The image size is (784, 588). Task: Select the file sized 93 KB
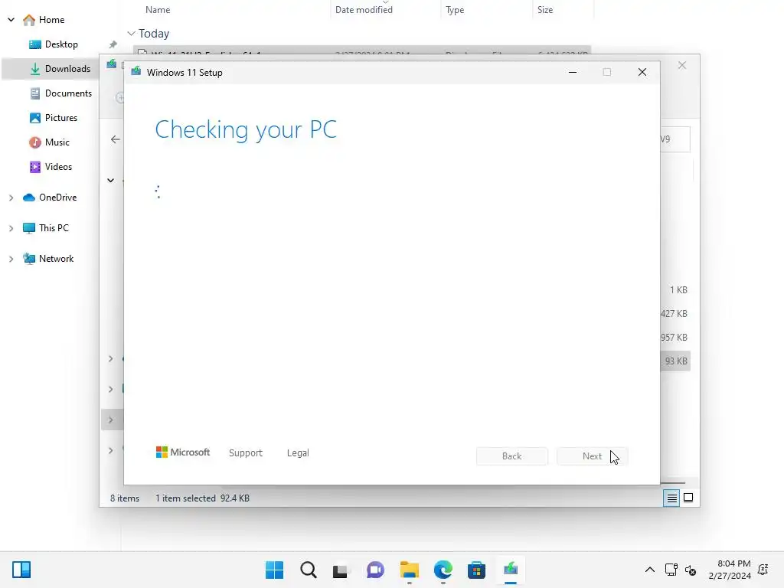tap(676, 361)
